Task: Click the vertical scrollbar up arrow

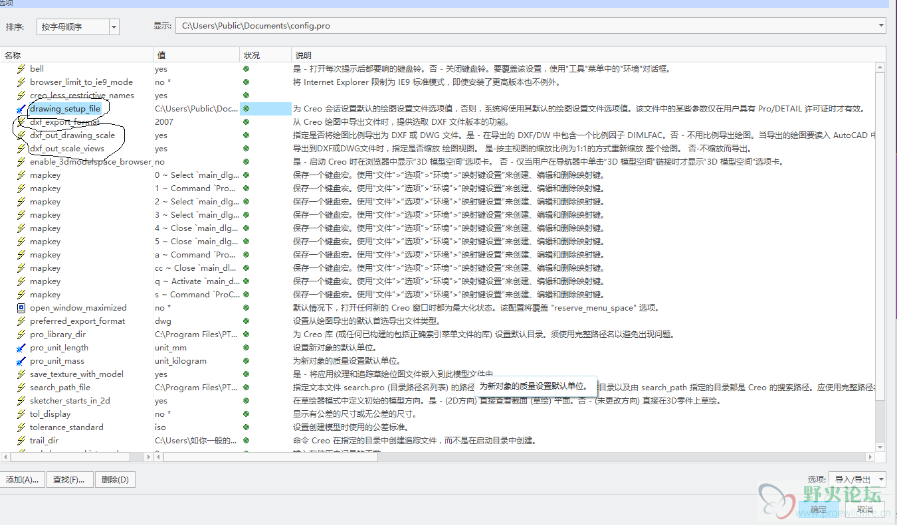Action: 880,68
